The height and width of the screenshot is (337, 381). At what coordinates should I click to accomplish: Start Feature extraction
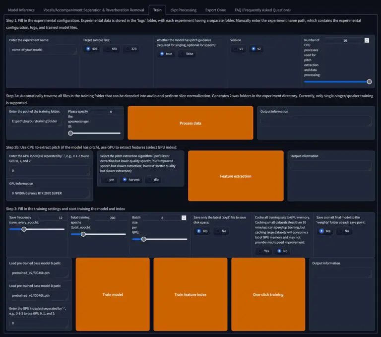236,176
